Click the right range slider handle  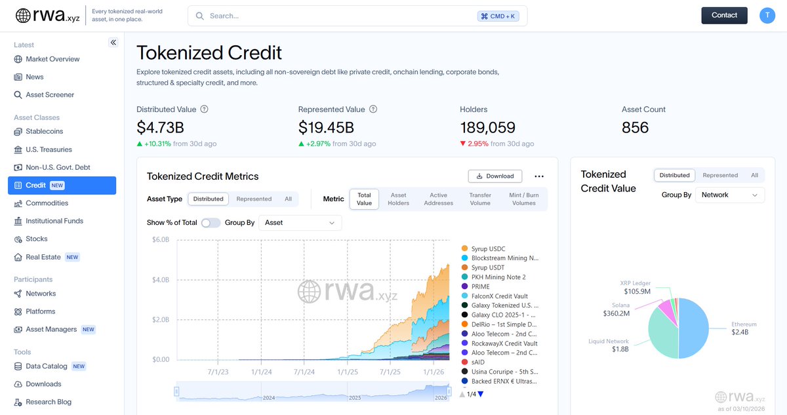point(450,392)
